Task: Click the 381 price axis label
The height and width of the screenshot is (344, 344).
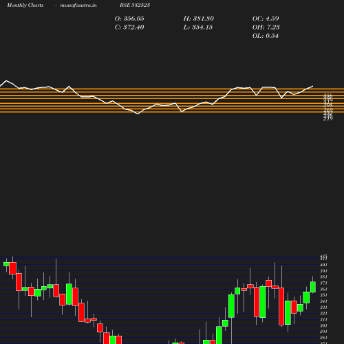Action: point(323,277)
